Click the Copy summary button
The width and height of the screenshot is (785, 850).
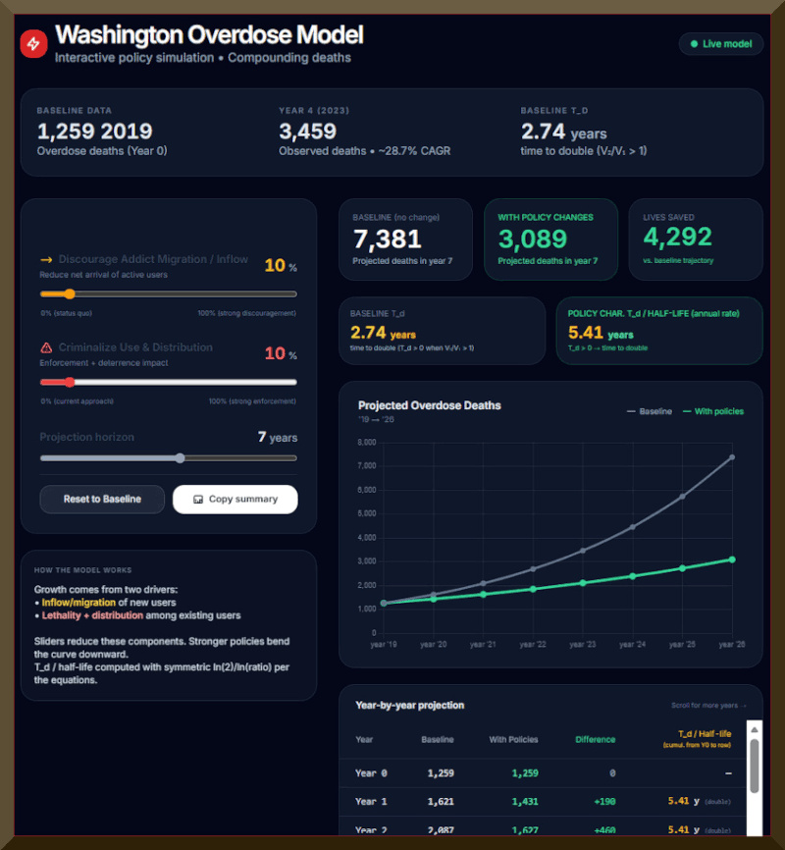pyautogui.click(x=235, y=500)
